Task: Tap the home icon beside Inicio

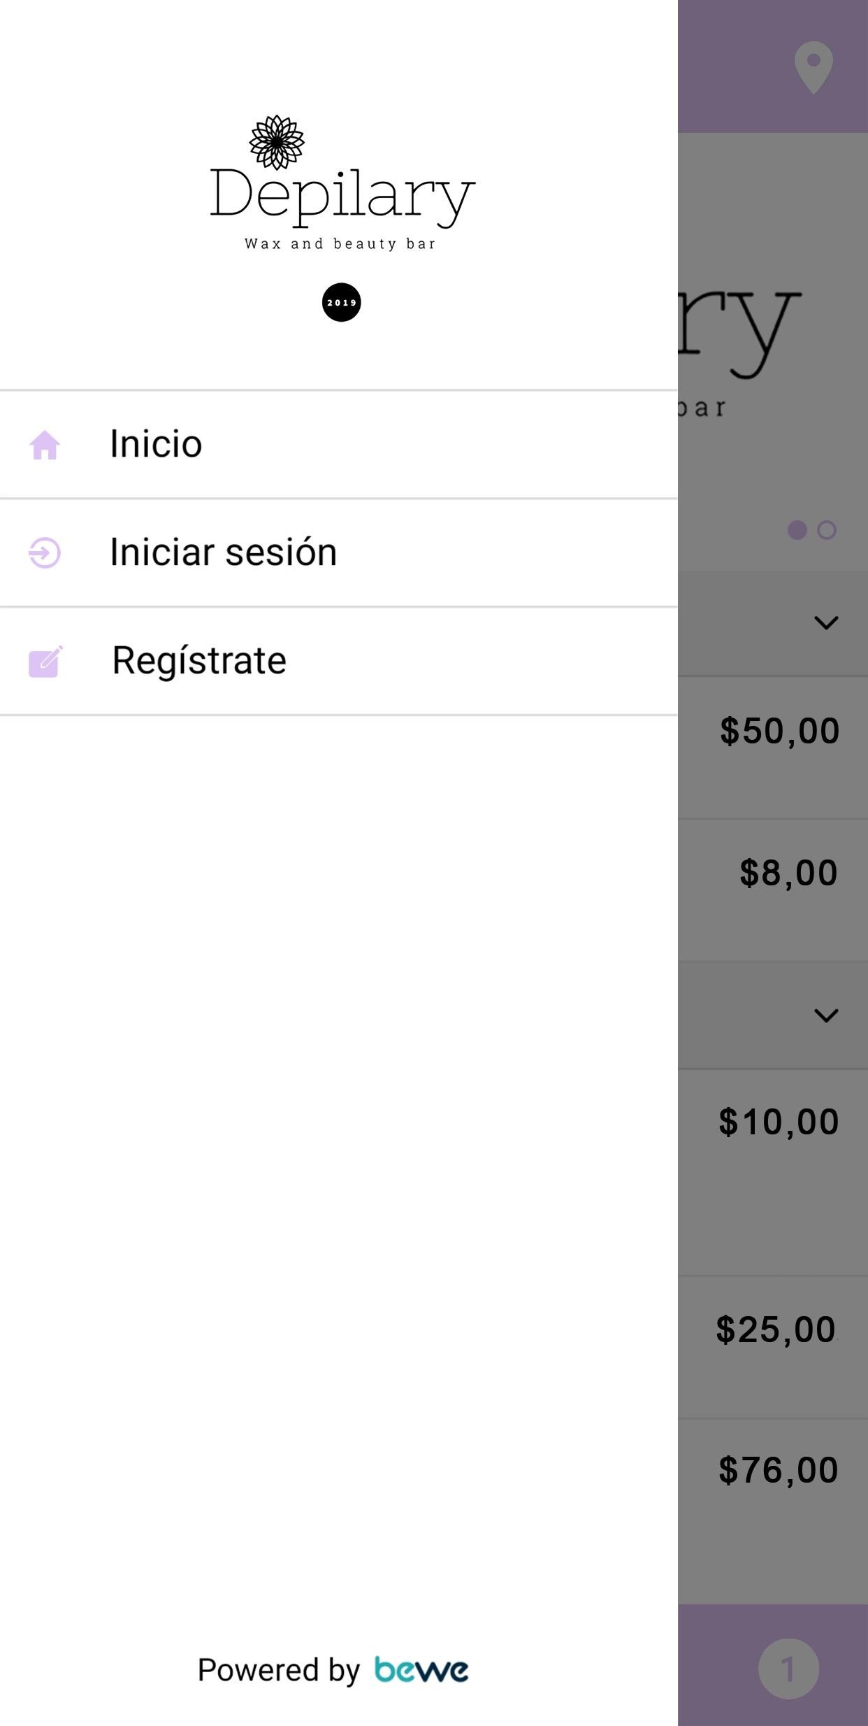Action: (x=45, y=445)
